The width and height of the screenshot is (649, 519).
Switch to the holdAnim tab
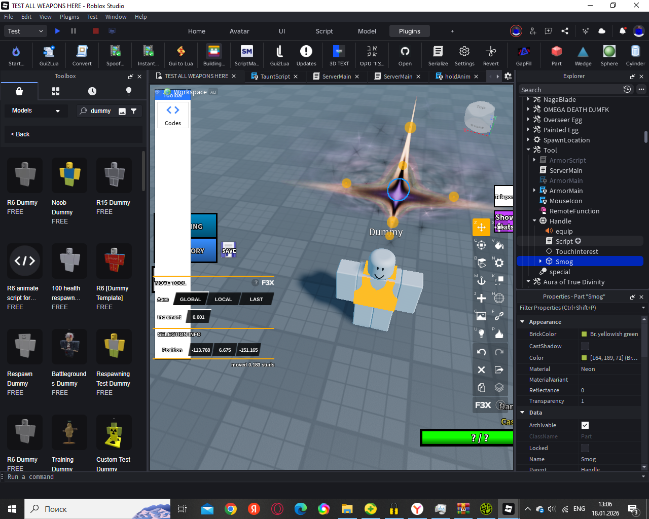(x=457, y=77)
